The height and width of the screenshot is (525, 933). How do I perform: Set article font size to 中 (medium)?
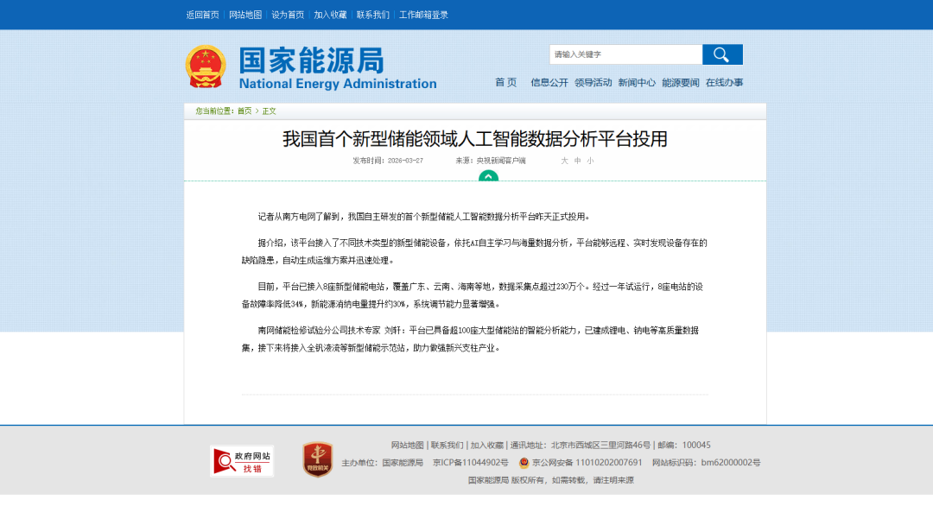[577, 161]
